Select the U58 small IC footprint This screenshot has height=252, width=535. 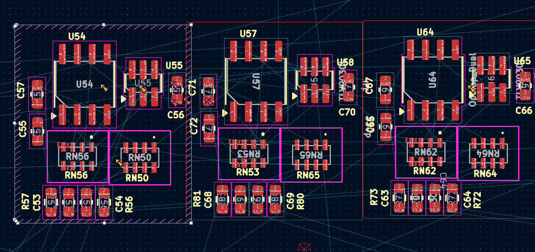click(x=315, y=80)
